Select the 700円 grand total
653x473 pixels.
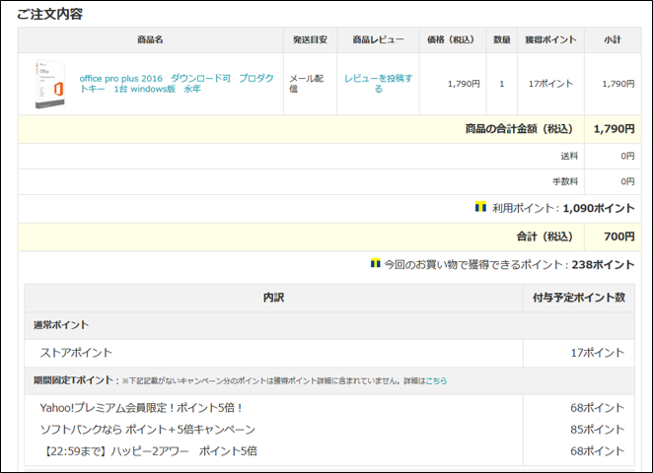tap(619, 236)
